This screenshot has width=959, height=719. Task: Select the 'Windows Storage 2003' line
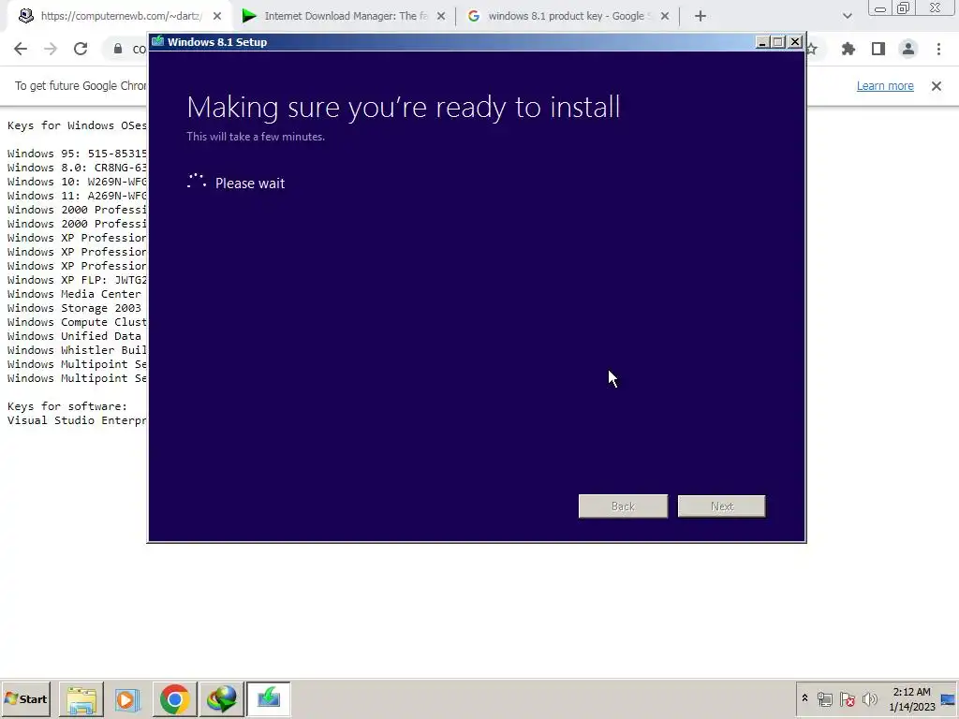(x=74, y=308)
